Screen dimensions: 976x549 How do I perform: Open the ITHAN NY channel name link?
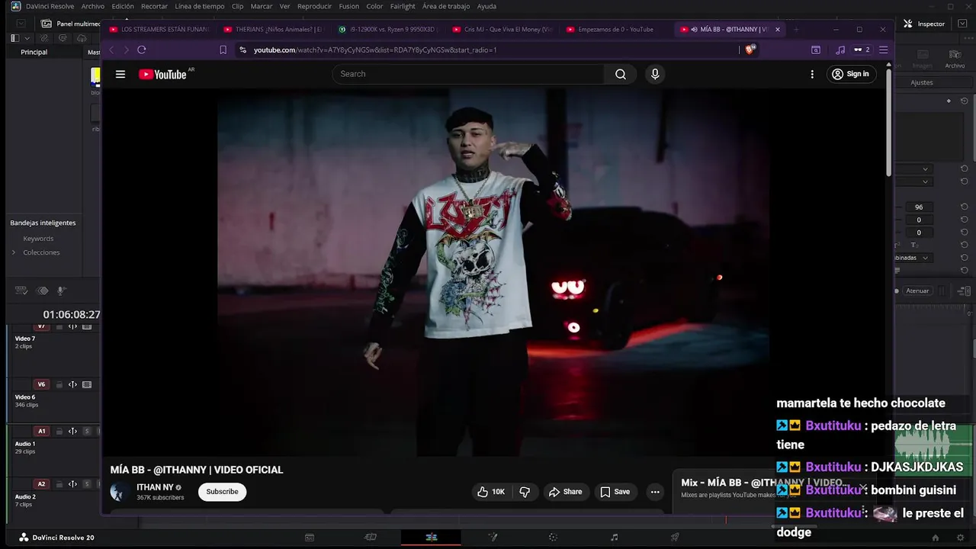pos(155,487)
